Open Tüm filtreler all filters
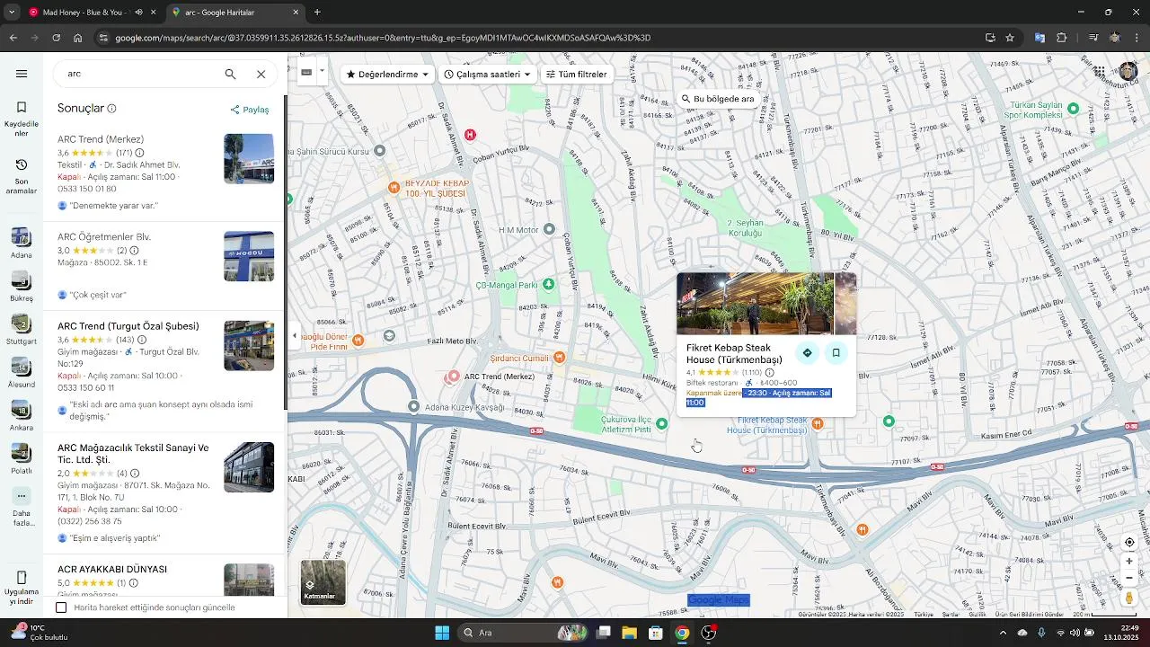This screenshot has width=1150, height=647. pos(577,75)
